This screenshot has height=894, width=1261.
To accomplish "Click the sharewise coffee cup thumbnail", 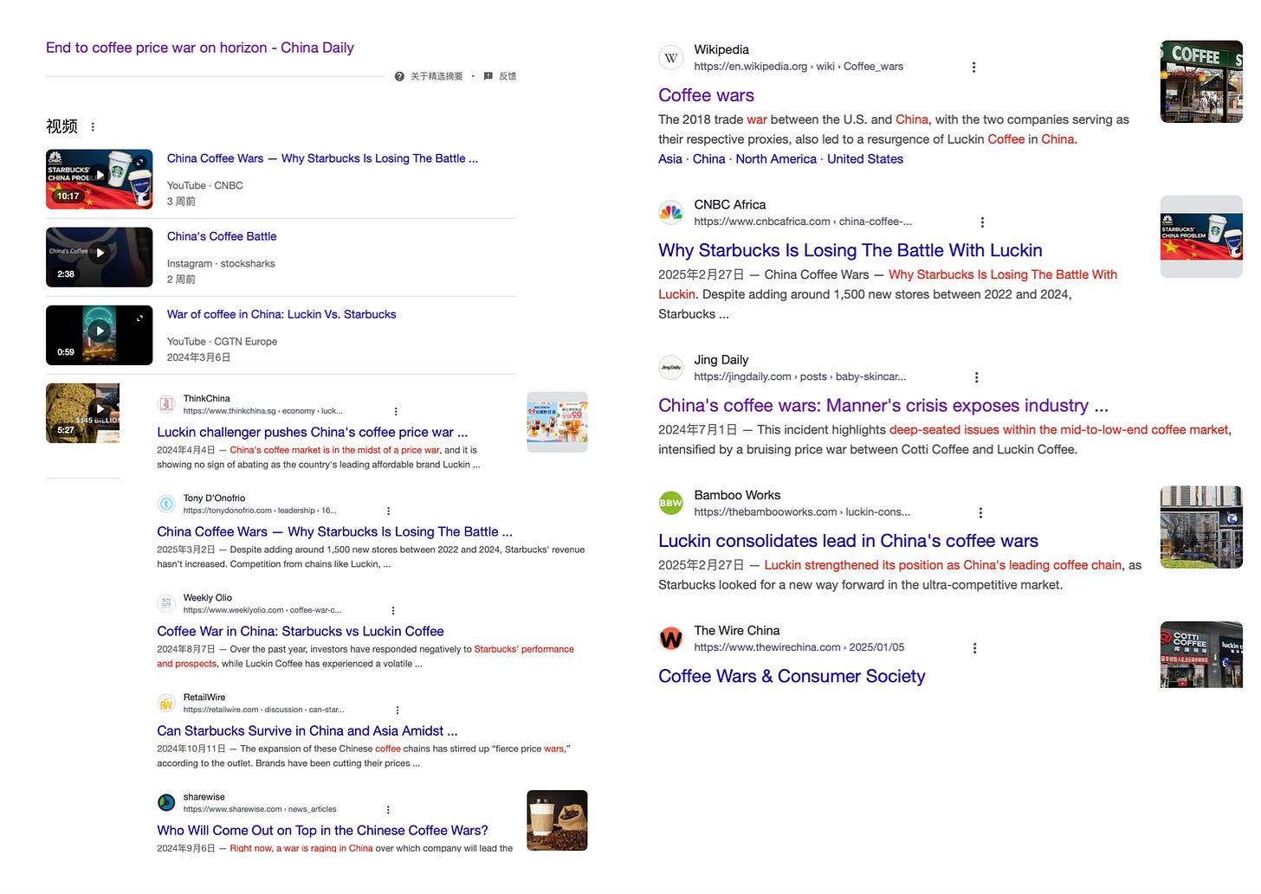I will 557,820.
